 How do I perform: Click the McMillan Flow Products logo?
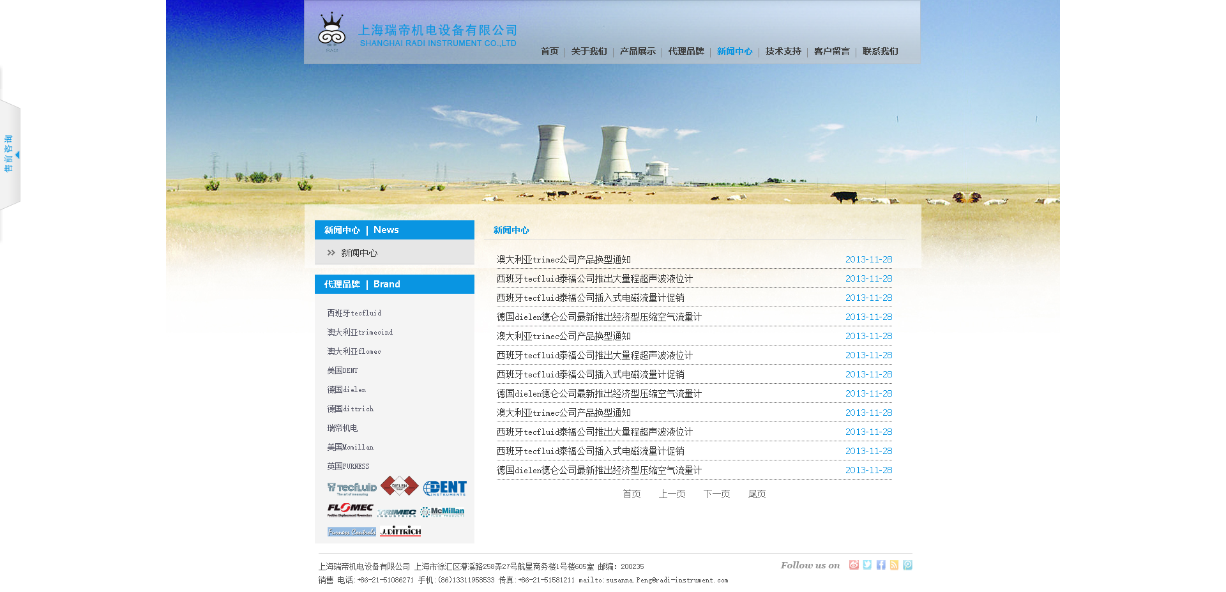(443, 512)
